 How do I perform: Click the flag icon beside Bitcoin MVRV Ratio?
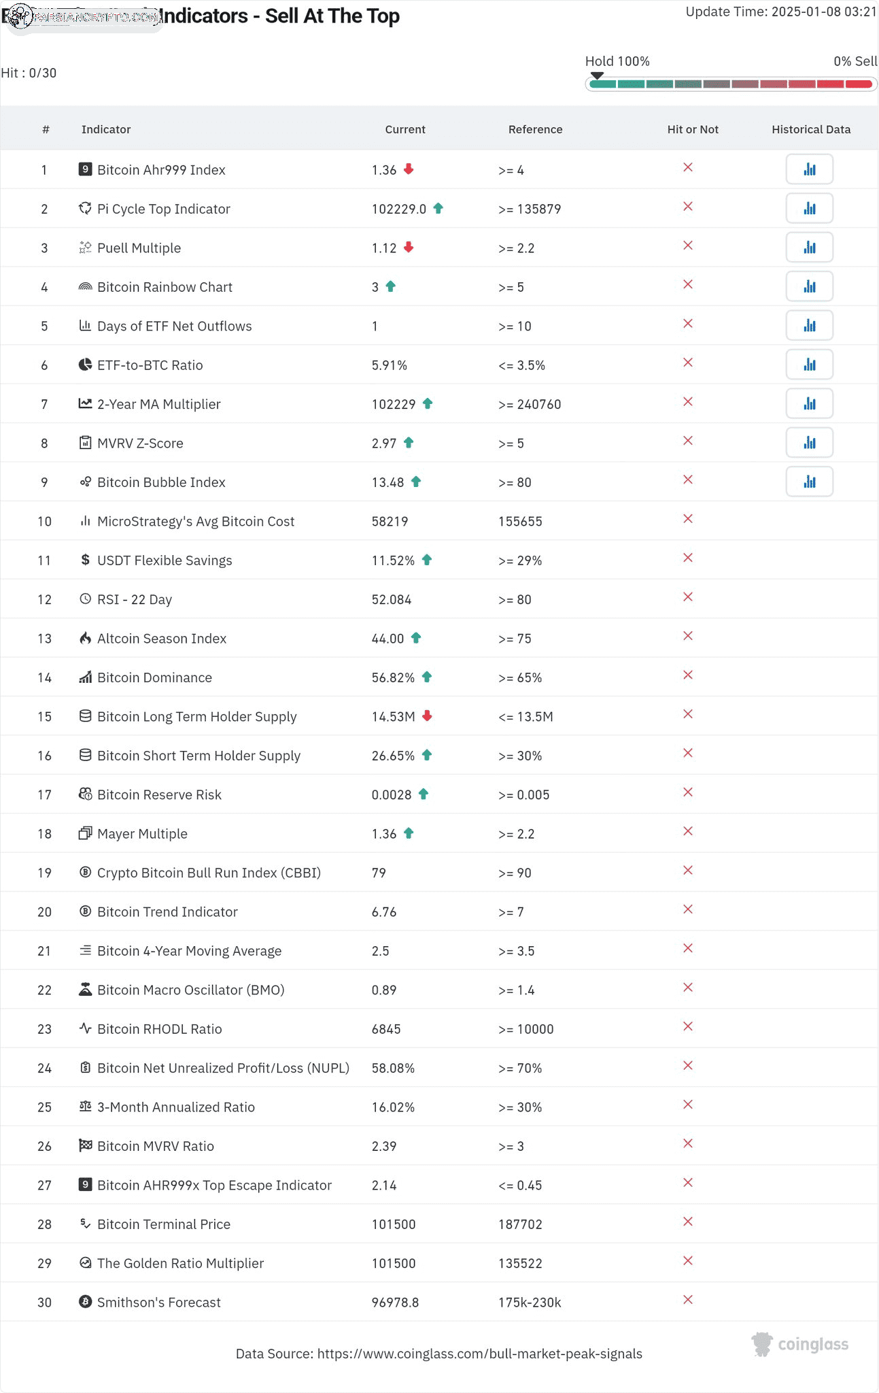point(85,1145)
